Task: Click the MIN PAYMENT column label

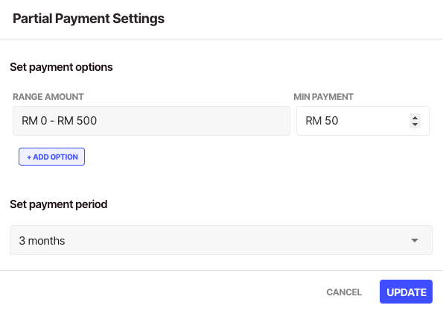Action: 323,97
